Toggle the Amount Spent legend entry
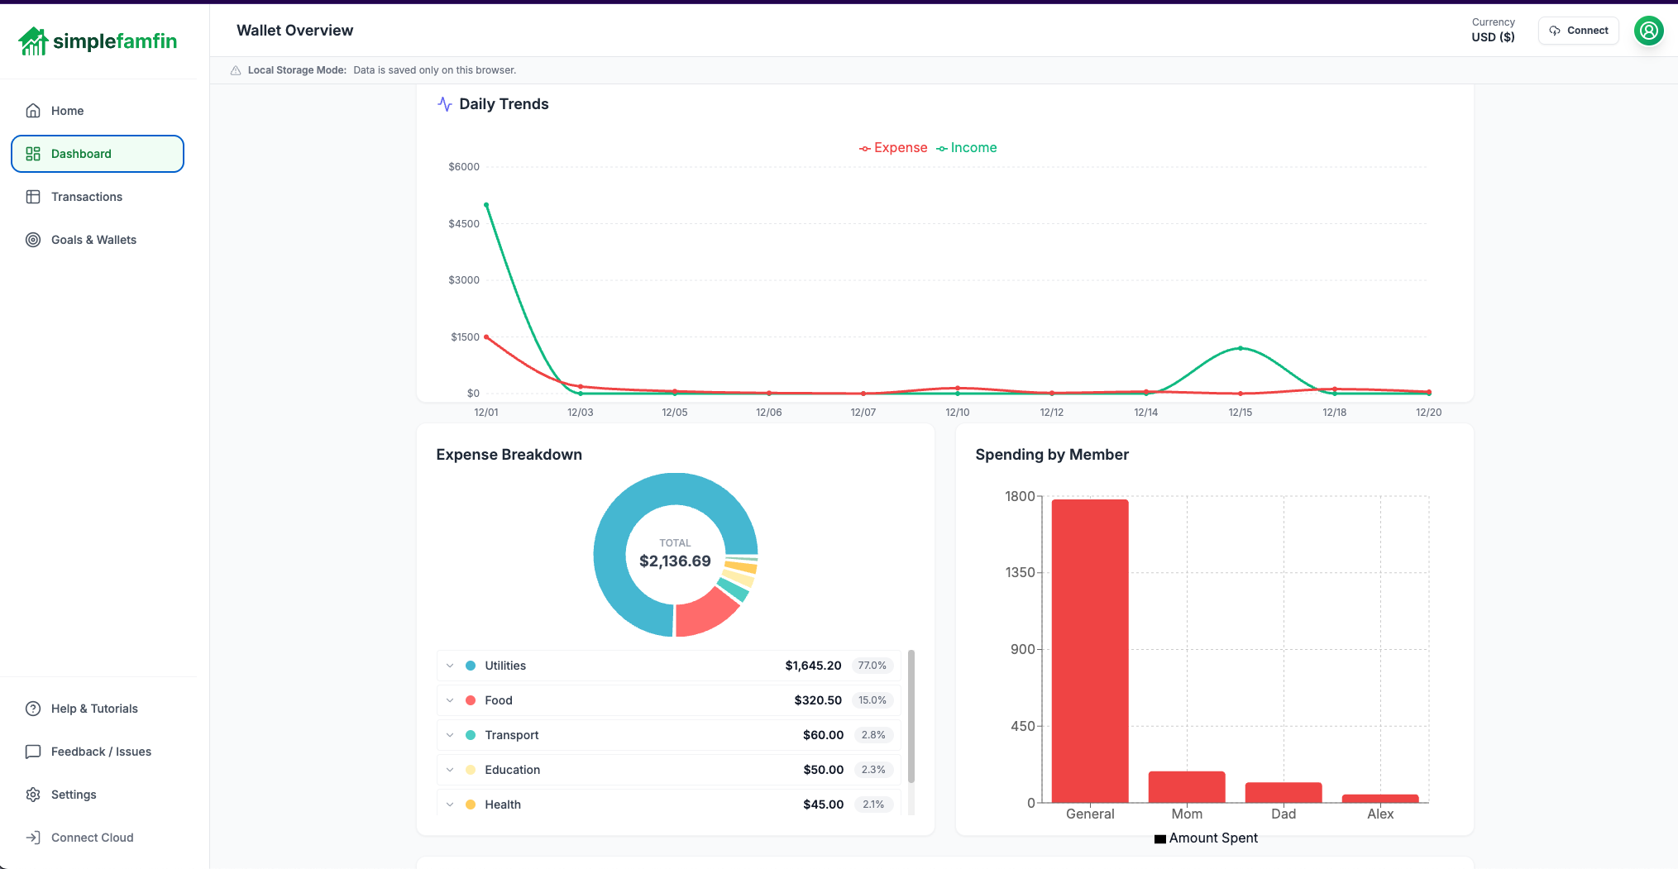The image size is (1678, 869). tap(1205, 838)
